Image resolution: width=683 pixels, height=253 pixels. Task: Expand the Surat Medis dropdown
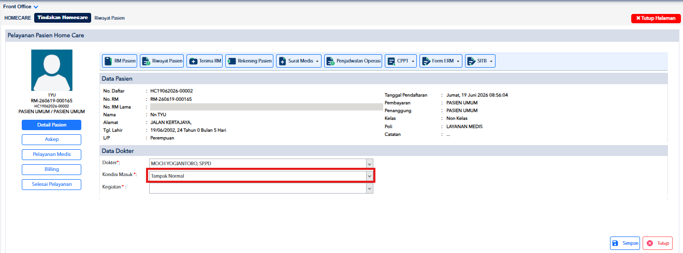[x=299, y=61]
